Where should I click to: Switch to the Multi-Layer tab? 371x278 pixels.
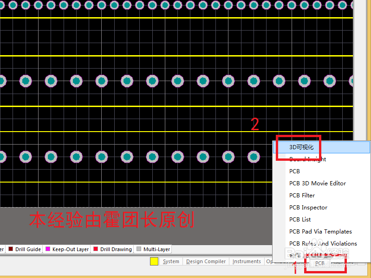(x=153, y=249)
